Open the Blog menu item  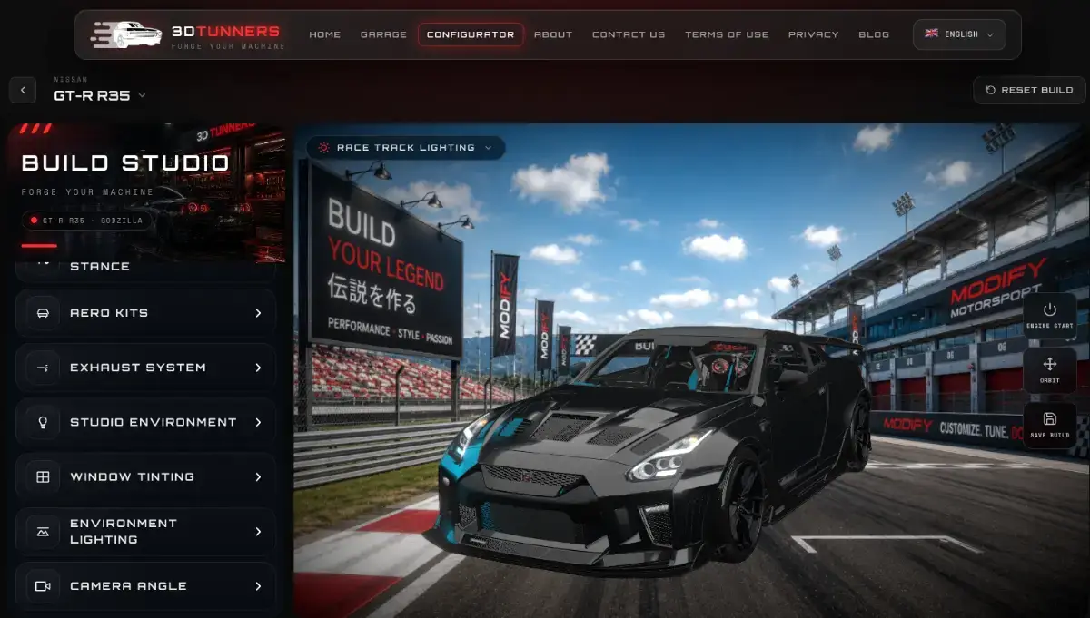[x=874, y=34]
